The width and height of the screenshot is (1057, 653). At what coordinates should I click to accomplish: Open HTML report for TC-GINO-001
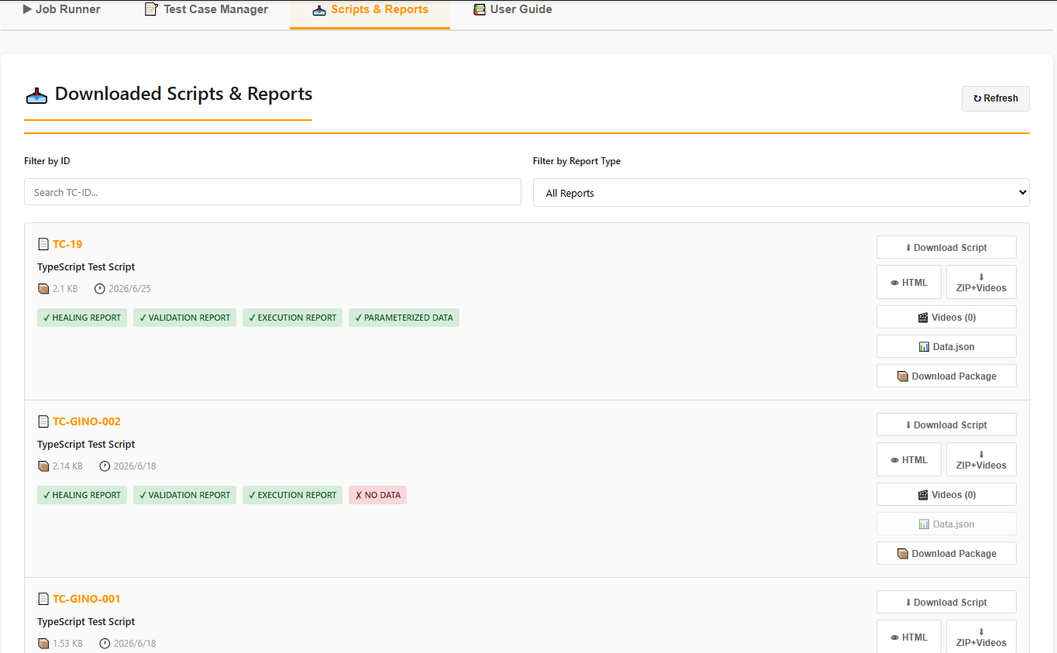pos(909,637)
